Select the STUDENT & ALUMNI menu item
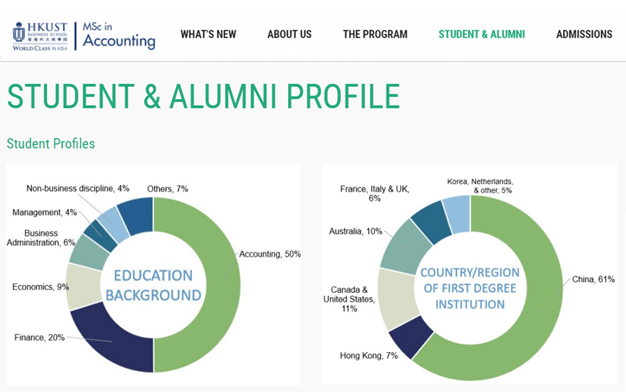 tap(481, 34)
